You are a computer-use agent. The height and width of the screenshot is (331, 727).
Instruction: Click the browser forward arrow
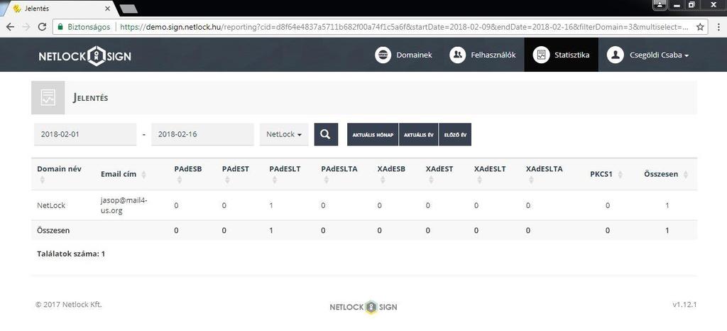26,27
